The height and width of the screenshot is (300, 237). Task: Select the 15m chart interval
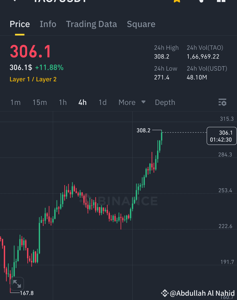(x=39, y=103)
